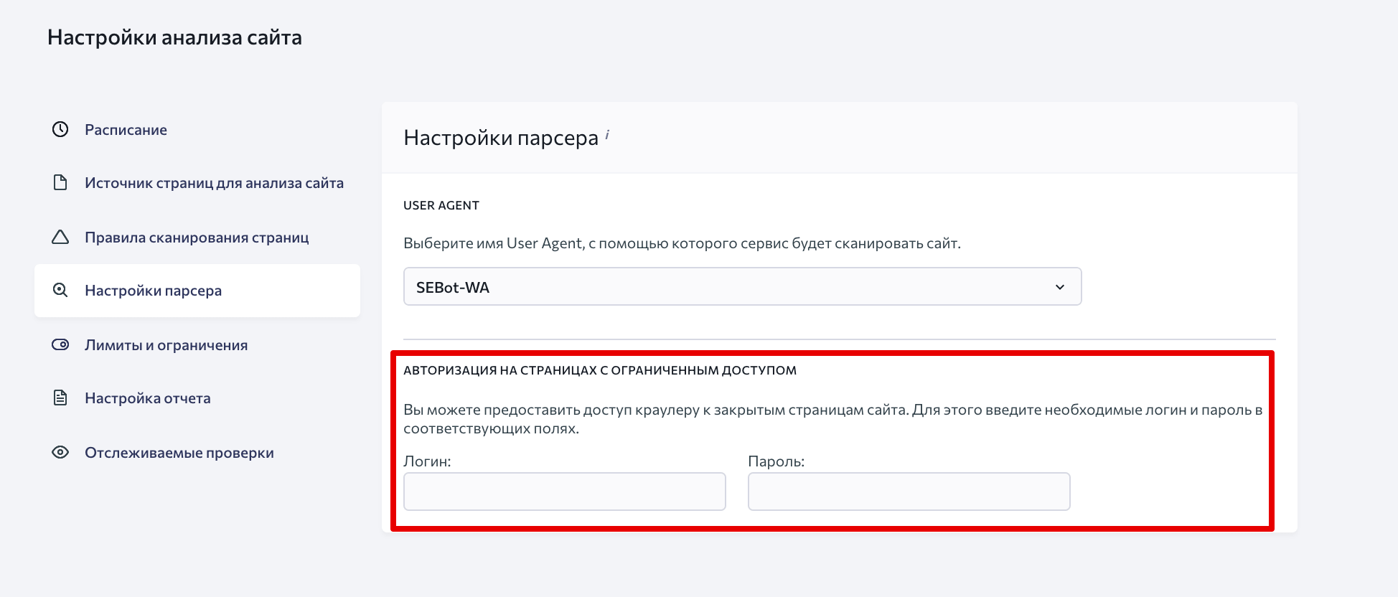Click the Настройки анализа сайта page title
Viewport: 1398px width, 597px height.
(174, 37)
